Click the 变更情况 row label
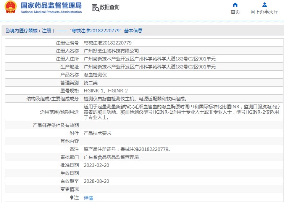284x203 pixels. (69, 189)
